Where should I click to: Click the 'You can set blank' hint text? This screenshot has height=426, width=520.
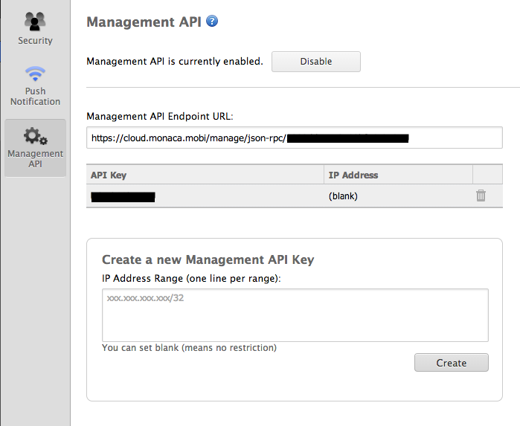point(189,348)
